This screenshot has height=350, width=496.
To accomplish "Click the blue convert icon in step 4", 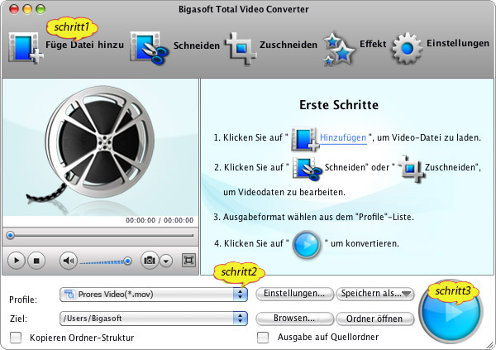I will click(307, 245).
